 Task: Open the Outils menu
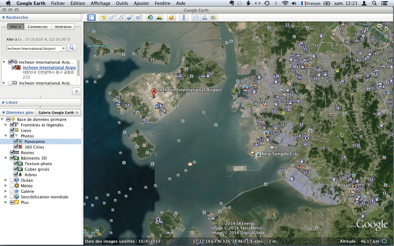coord(122,3)
